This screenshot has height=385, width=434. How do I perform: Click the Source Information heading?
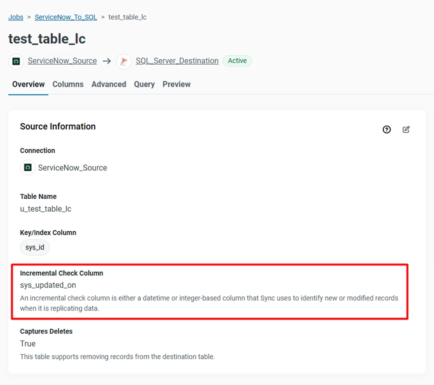[x=58, y=127]
